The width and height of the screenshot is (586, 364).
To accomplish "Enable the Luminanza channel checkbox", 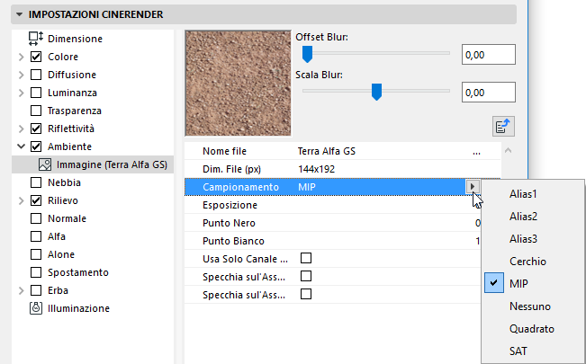I will (x=37, y=93).
